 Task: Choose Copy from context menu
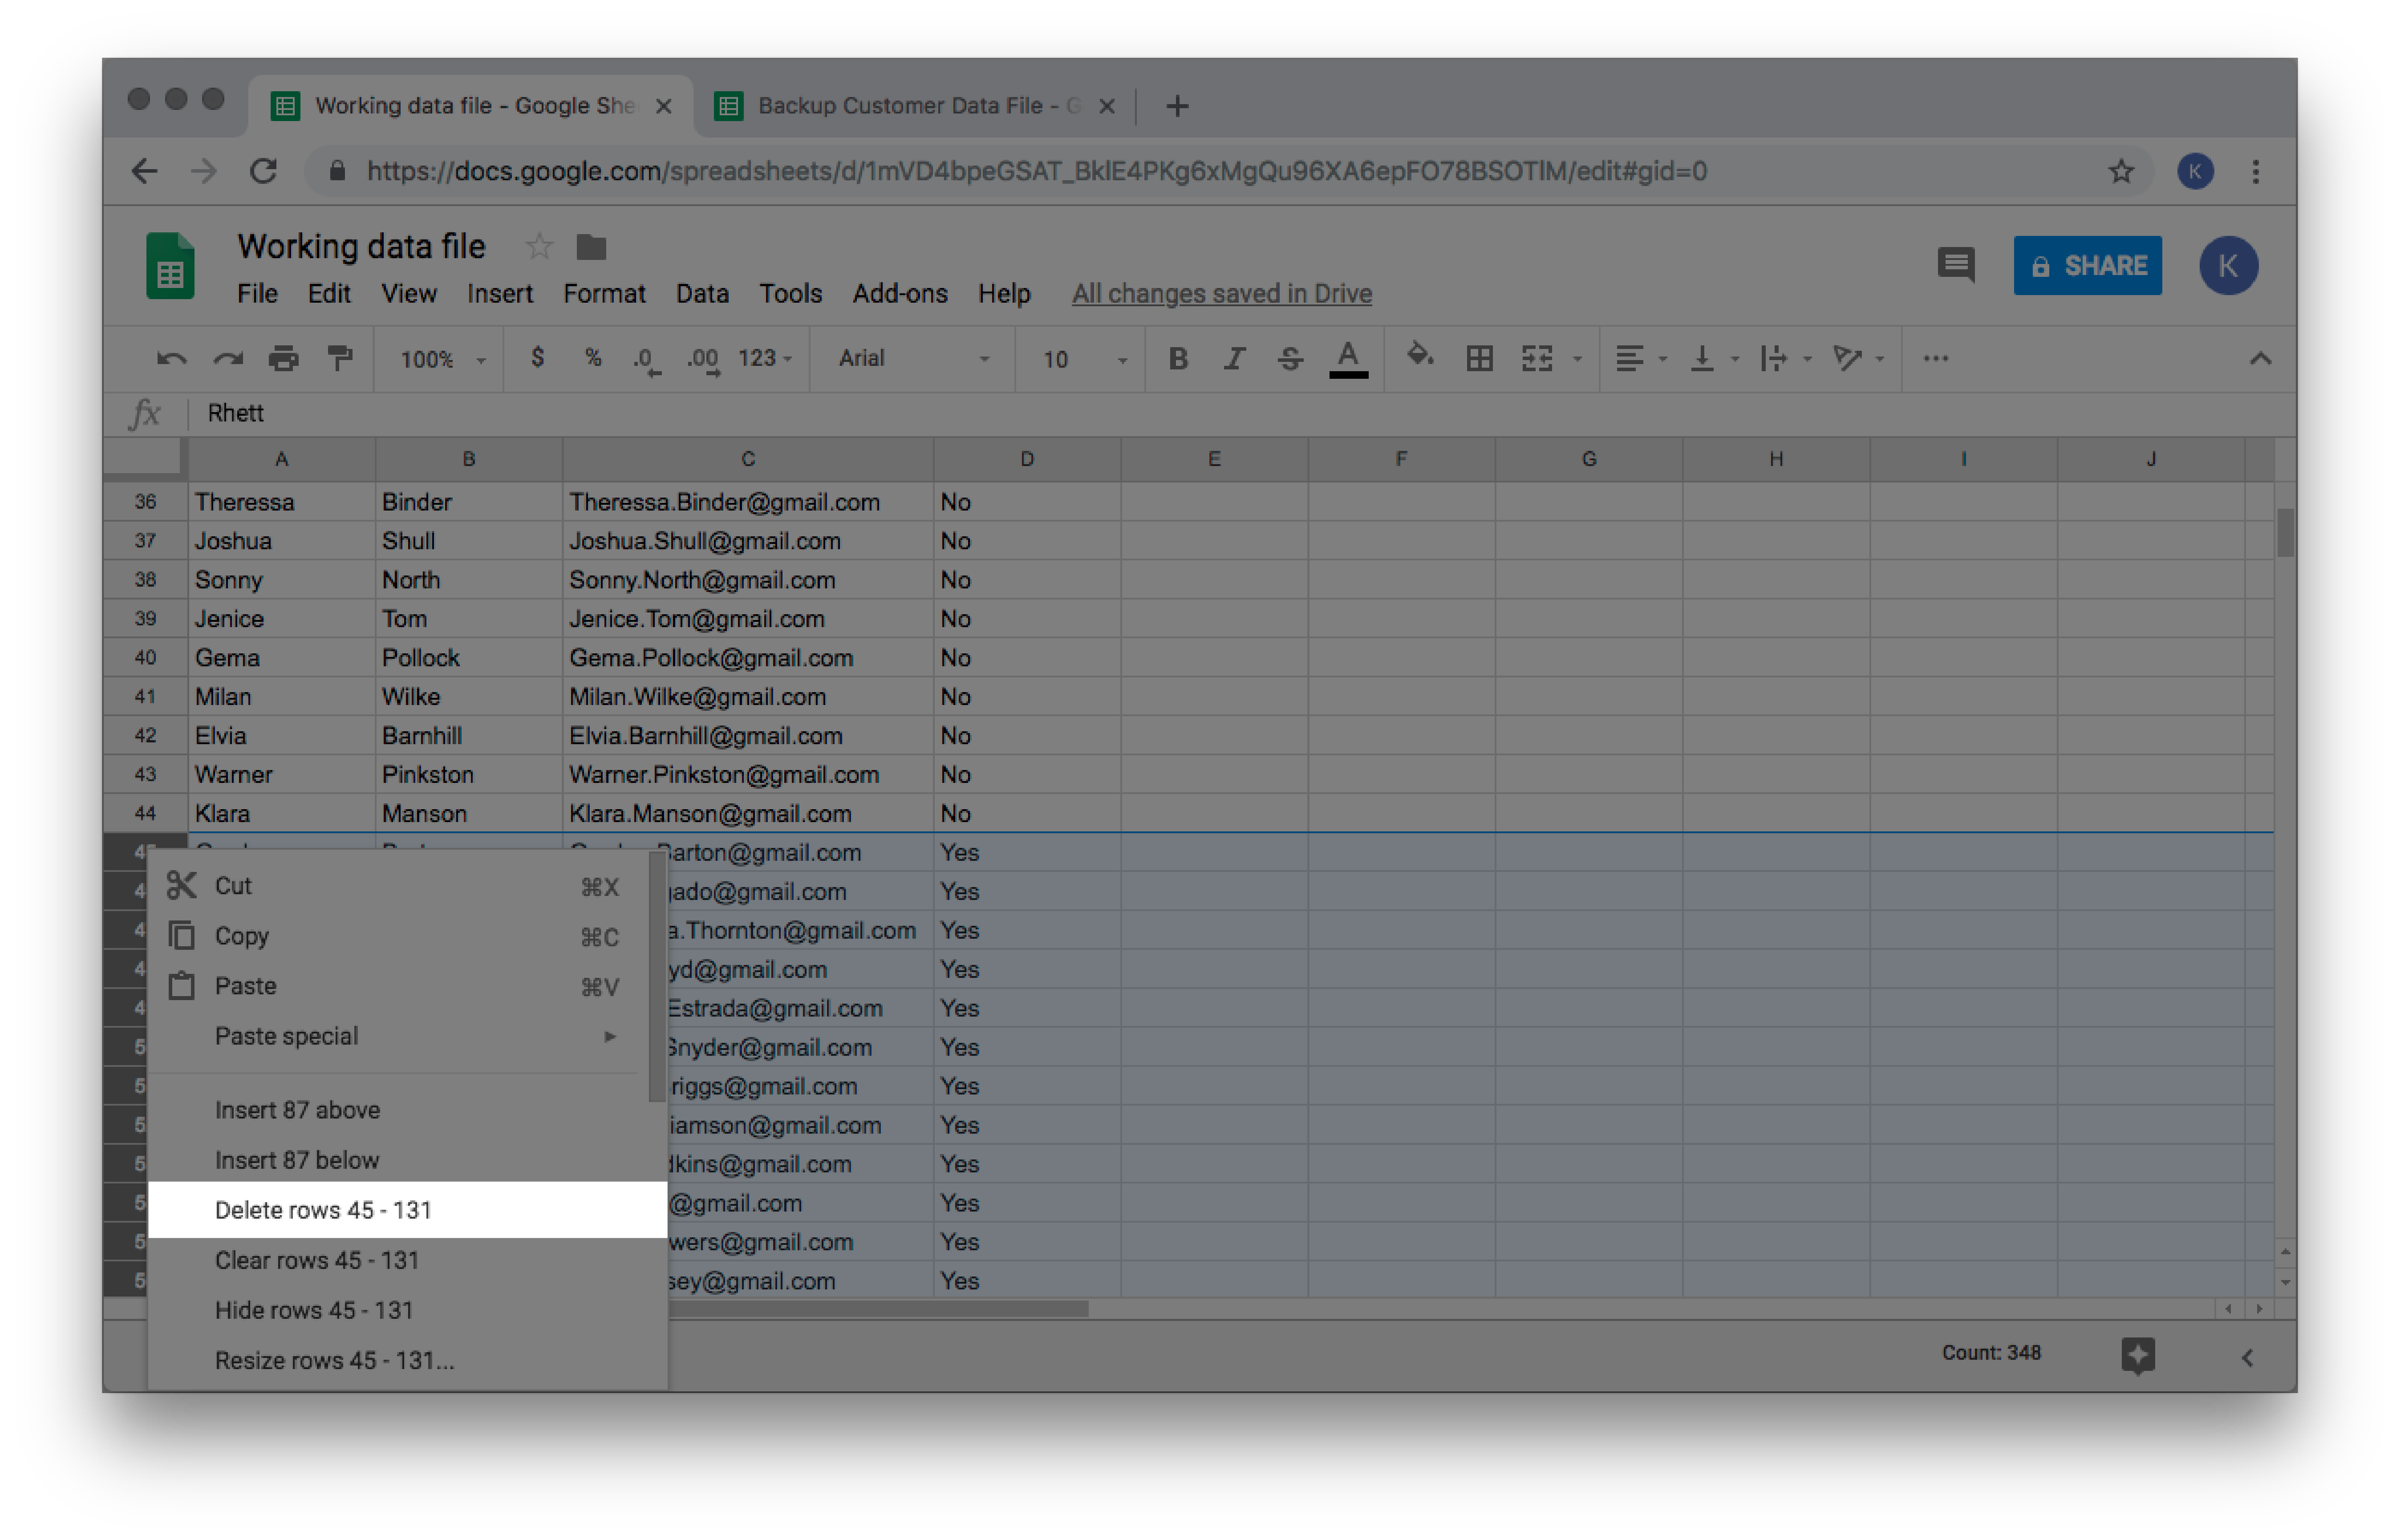[x=399, y=936]
